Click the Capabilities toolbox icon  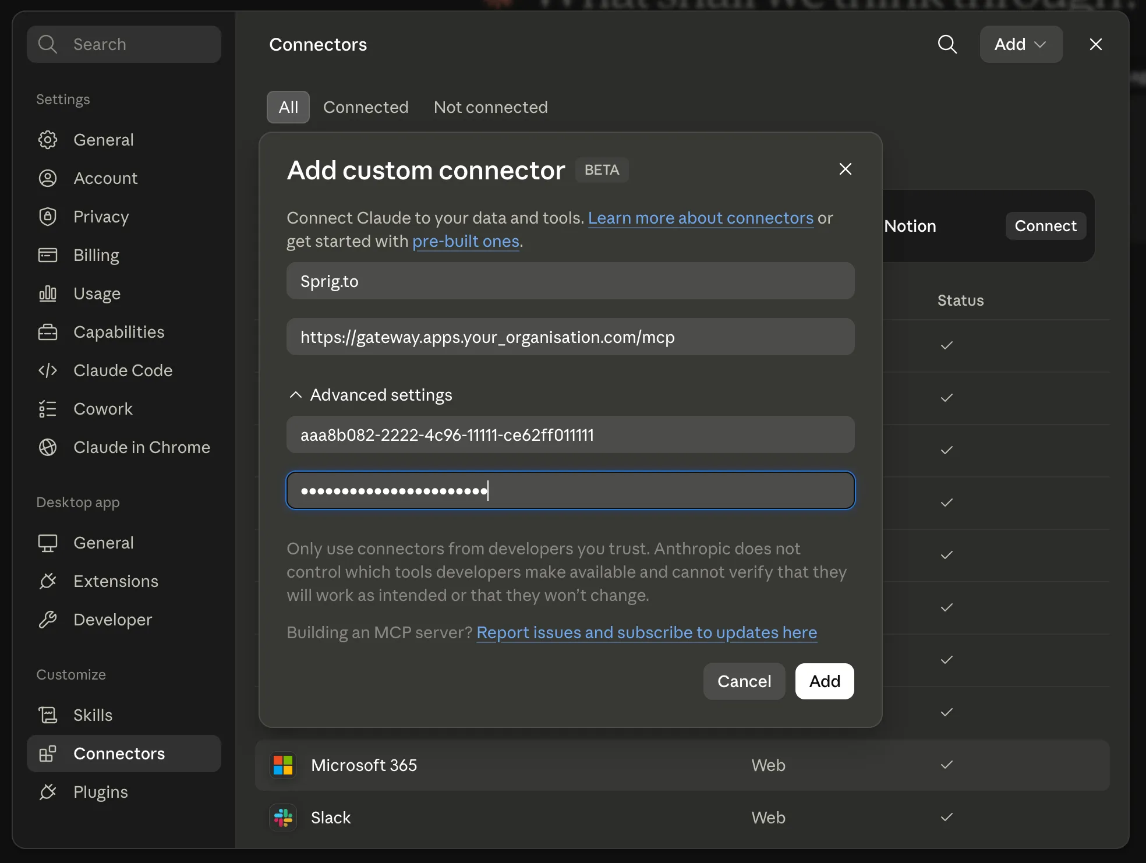pyautogui.click(x=48, y=332)
